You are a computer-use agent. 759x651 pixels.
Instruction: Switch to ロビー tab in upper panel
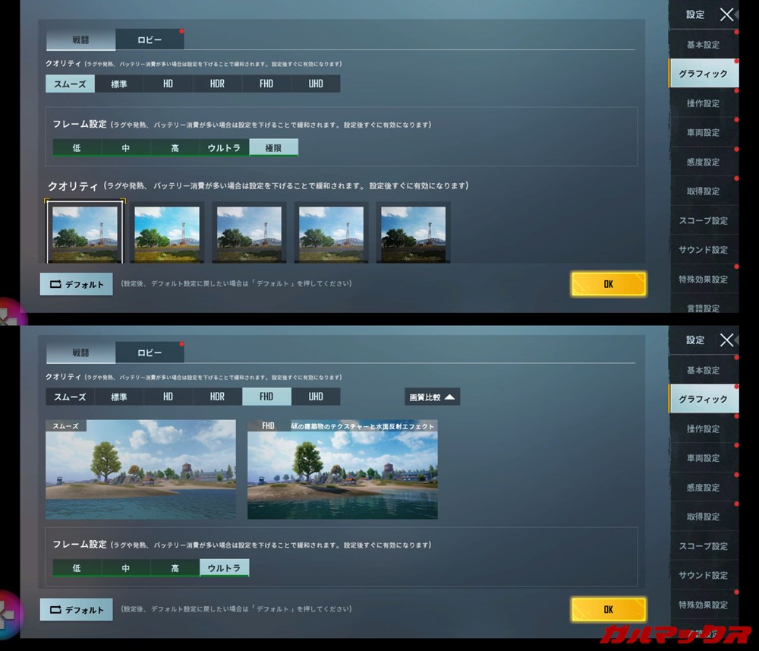pos(150,40)
